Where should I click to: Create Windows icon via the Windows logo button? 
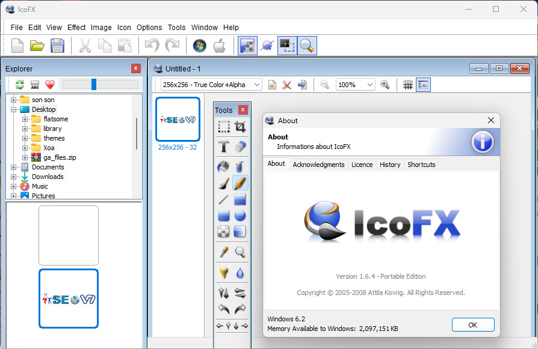[199, 46]
